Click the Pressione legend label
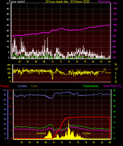This screenshot has height=146, width=123. [104, 2]
